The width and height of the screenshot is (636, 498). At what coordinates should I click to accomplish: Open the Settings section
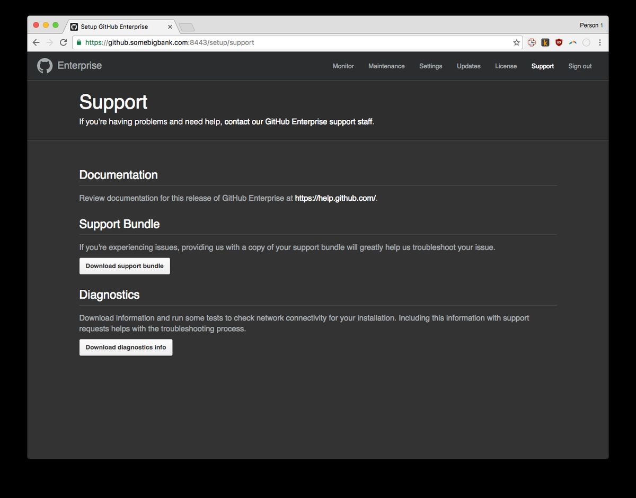430,66
